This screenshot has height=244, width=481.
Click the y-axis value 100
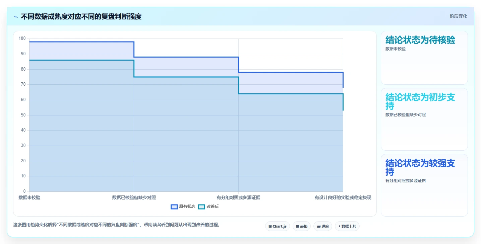pyautogui.click(x=22, y=38)
